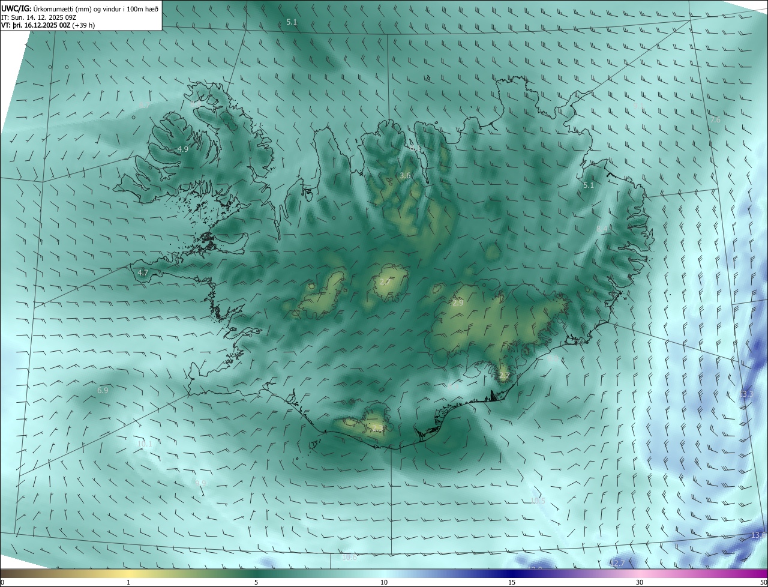Image resolution: width=768 pixels, height=587 pixels.
Task: Click the 5.1 value over the northern sea
Action: [x=292, y=22]
